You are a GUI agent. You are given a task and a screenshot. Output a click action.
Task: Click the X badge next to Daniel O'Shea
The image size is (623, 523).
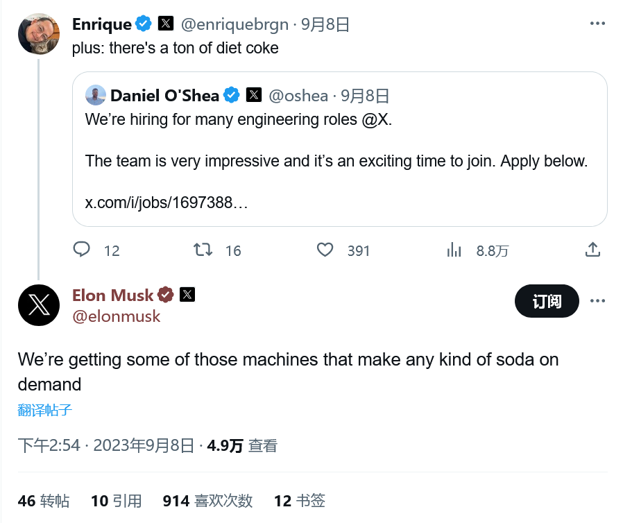click(x=254, y=95)
